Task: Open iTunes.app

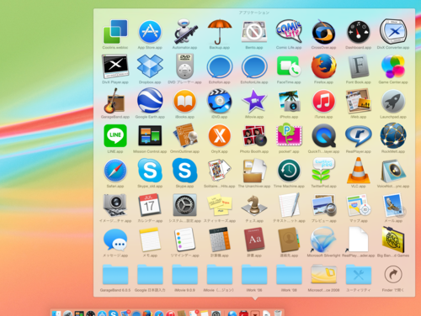Action: pyautogui.click(x=323, y=101)
